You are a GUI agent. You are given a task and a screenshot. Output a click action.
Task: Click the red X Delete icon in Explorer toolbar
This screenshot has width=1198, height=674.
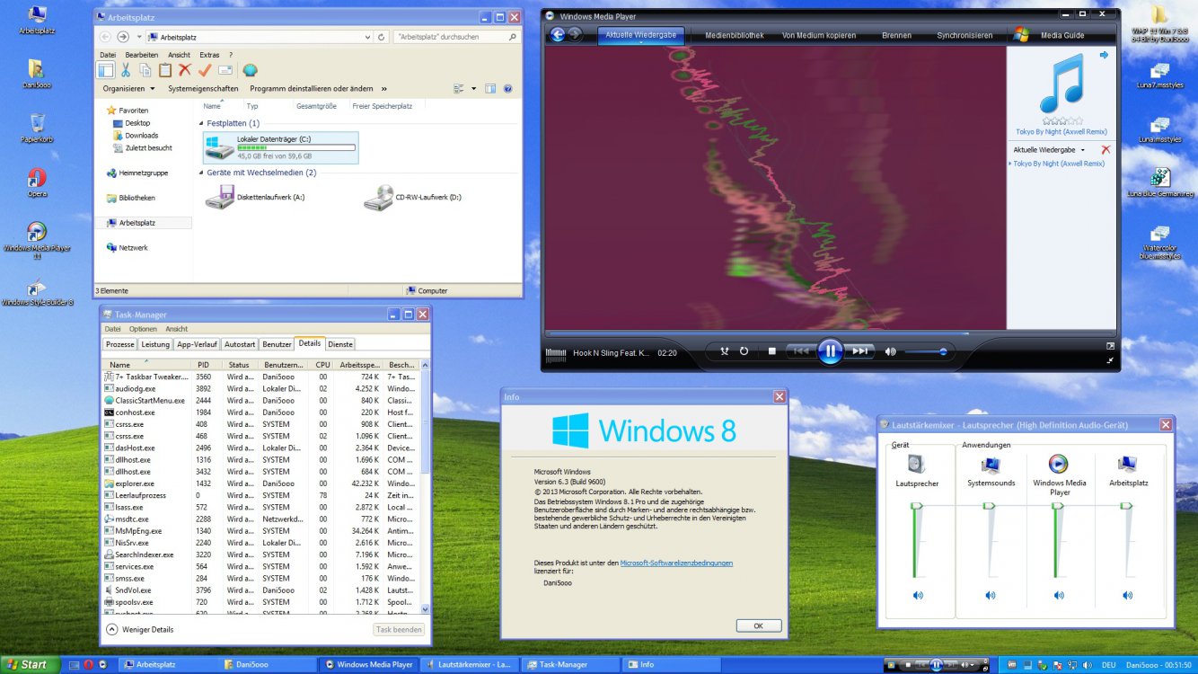(185, 70)
